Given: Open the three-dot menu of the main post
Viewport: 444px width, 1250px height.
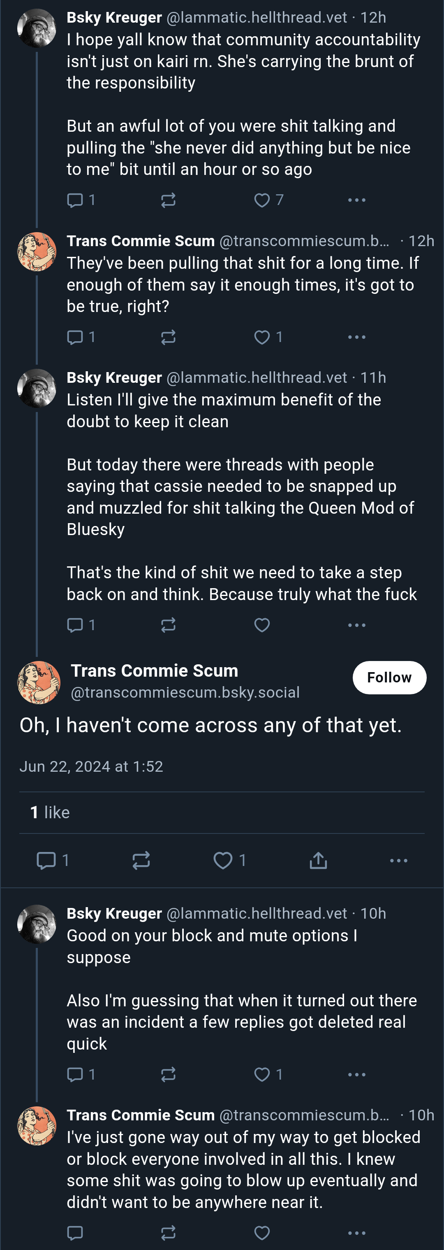Looking at the screenshot, I should (x=398, y=860).
